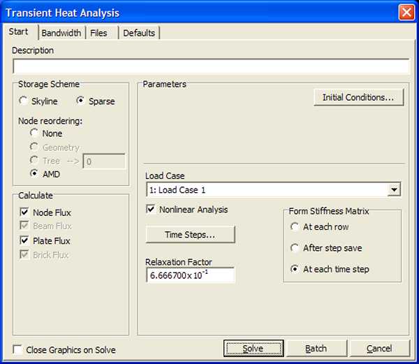419x364 pixels.
Task: Open the Load Case dropdown
Action: 394,190
